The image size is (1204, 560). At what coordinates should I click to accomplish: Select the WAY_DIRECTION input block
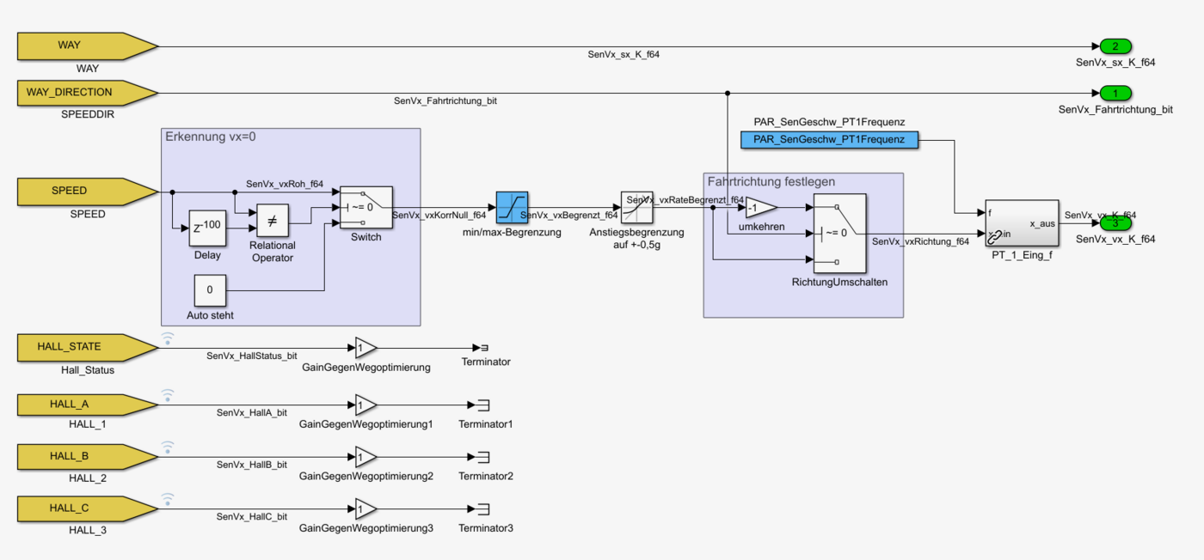tap(86, 93)
